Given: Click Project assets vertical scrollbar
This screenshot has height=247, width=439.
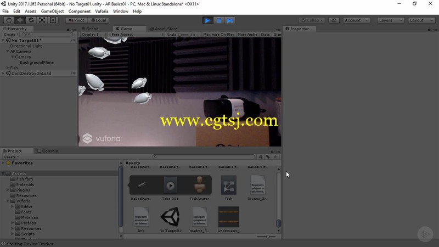Looking at the screenshot, I should [279, 200].
